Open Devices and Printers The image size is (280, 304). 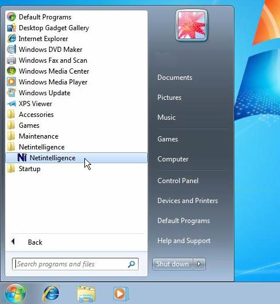click(x=188, y=201)
